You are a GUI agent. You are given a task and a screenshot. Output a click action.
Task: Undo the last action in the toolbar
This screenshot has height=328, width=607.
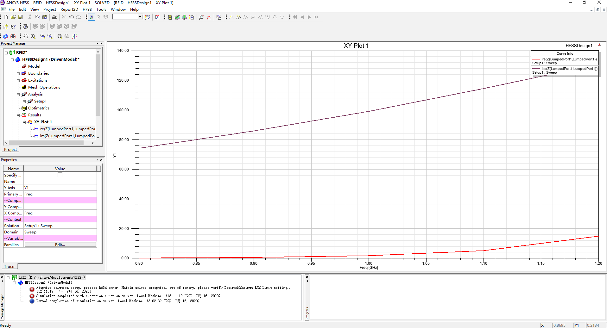click(x=71, y=17)
